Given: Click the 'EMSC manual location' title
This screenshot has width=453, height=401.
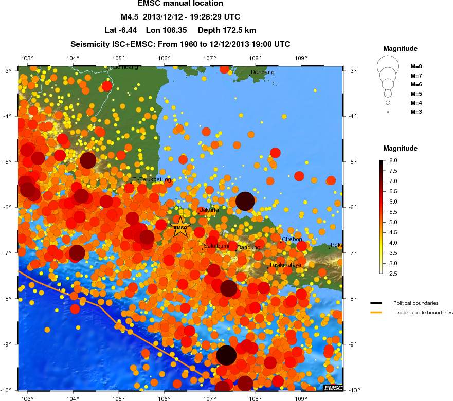Looking at the screenshot, I should pos(180,4).
